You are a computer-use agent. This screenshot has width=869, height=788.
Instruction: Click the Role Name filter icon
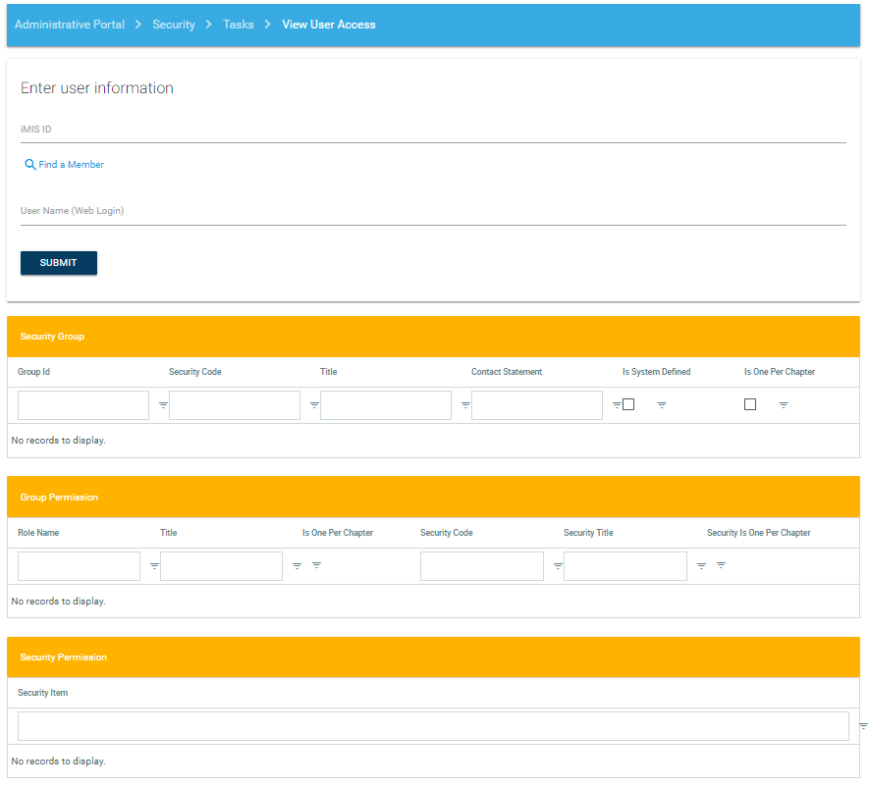pyautogui.click(x=154, y=566)
